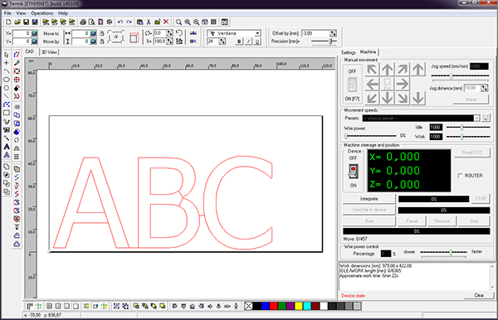Screen dimensions: 498x320
Task: Pick the yellow color swatch
Action: click(298, 306)
